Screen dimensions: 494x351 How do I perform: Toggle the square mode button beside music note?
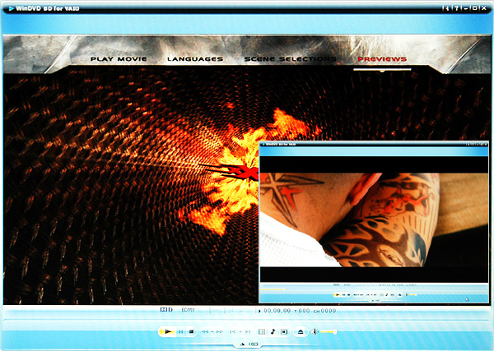click(284, 331)
